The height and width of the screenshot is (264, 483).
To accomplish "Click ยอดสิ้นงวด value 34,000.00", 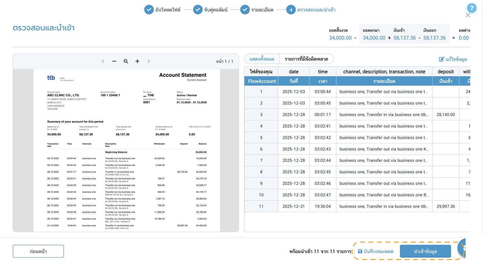I will click(340, 38).
